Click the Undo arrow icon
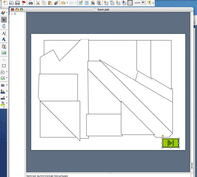This screenshot has height=177, width=197. 63,3
